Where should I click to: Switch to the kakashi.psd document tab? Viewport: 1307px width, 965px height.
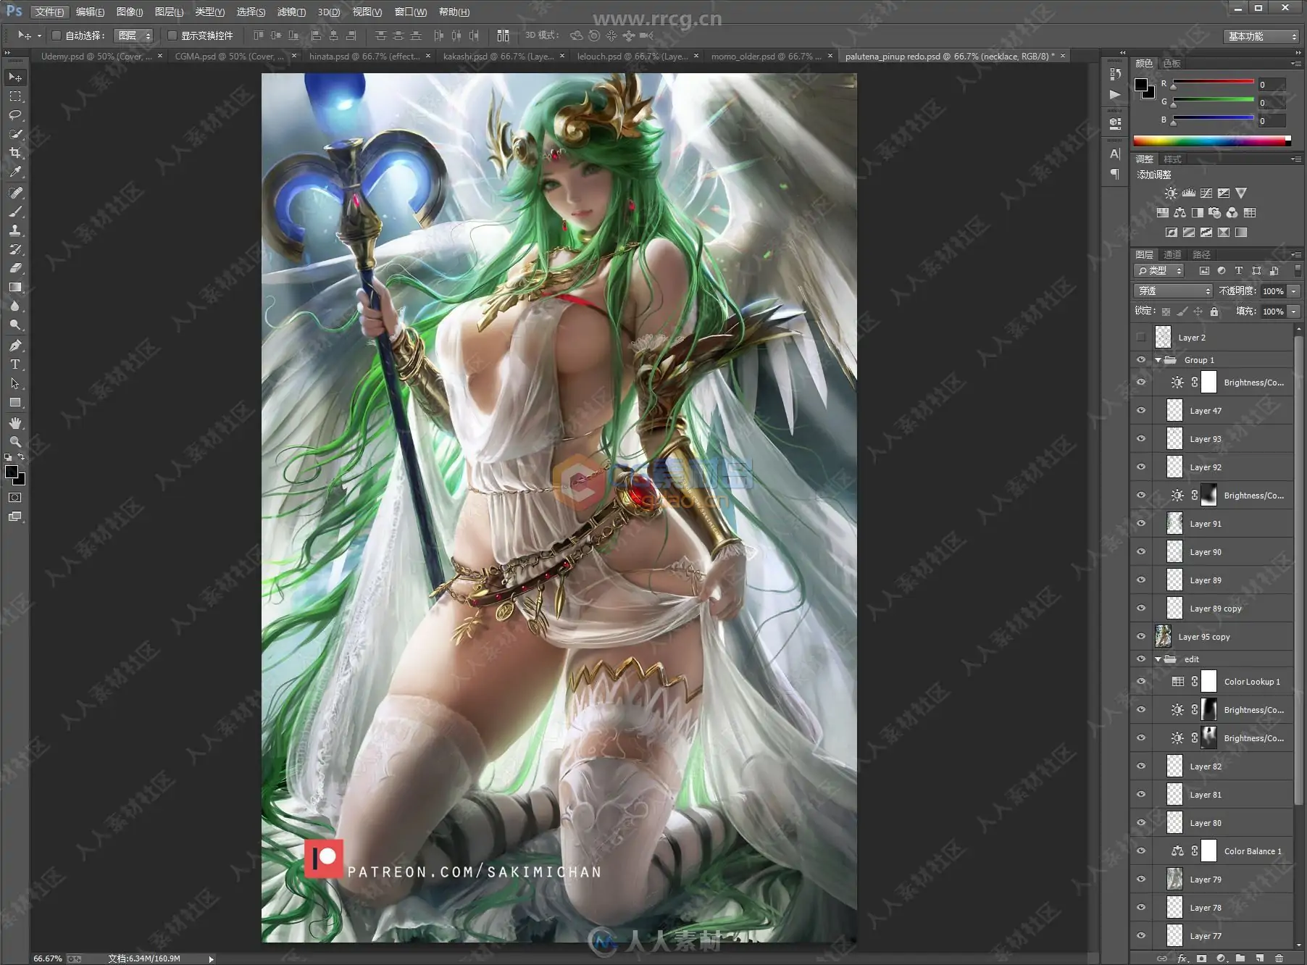point(498,56)
